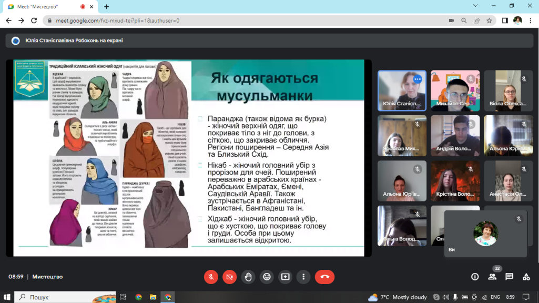Open Chrome's three-dot menu
Image resolution: width=539 pixels, height=303 pixels.
pyautogui.click(x=530, y=21)
